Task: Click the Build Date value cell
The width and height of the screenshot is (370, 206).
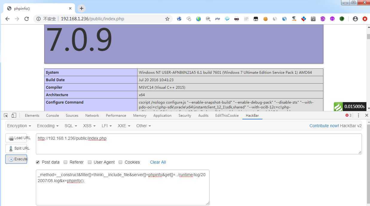Action: (230, 80)
